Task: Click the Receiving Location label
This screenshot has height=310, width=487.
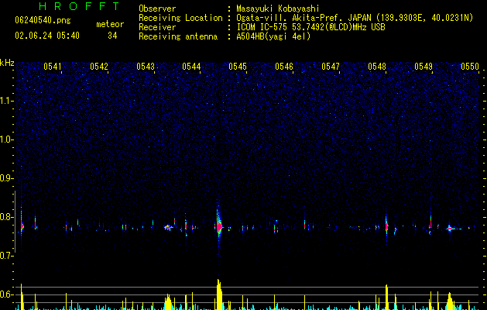Action: tap(180, 18)
